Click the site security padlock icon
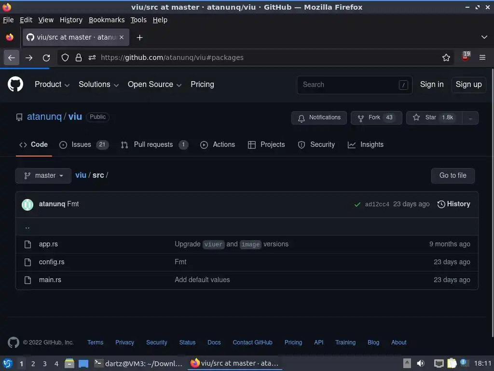 79,57
